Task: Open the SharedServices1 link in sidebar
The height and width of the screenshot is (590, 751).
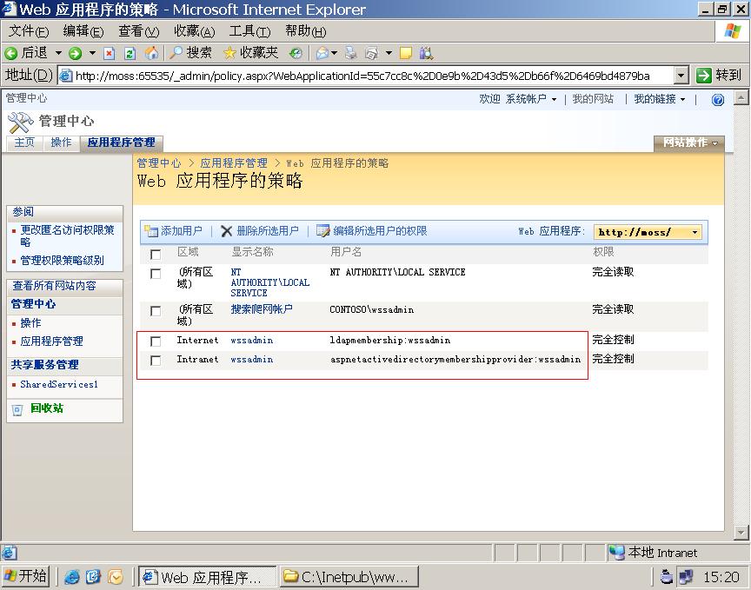Action: [x=59, y=384]
